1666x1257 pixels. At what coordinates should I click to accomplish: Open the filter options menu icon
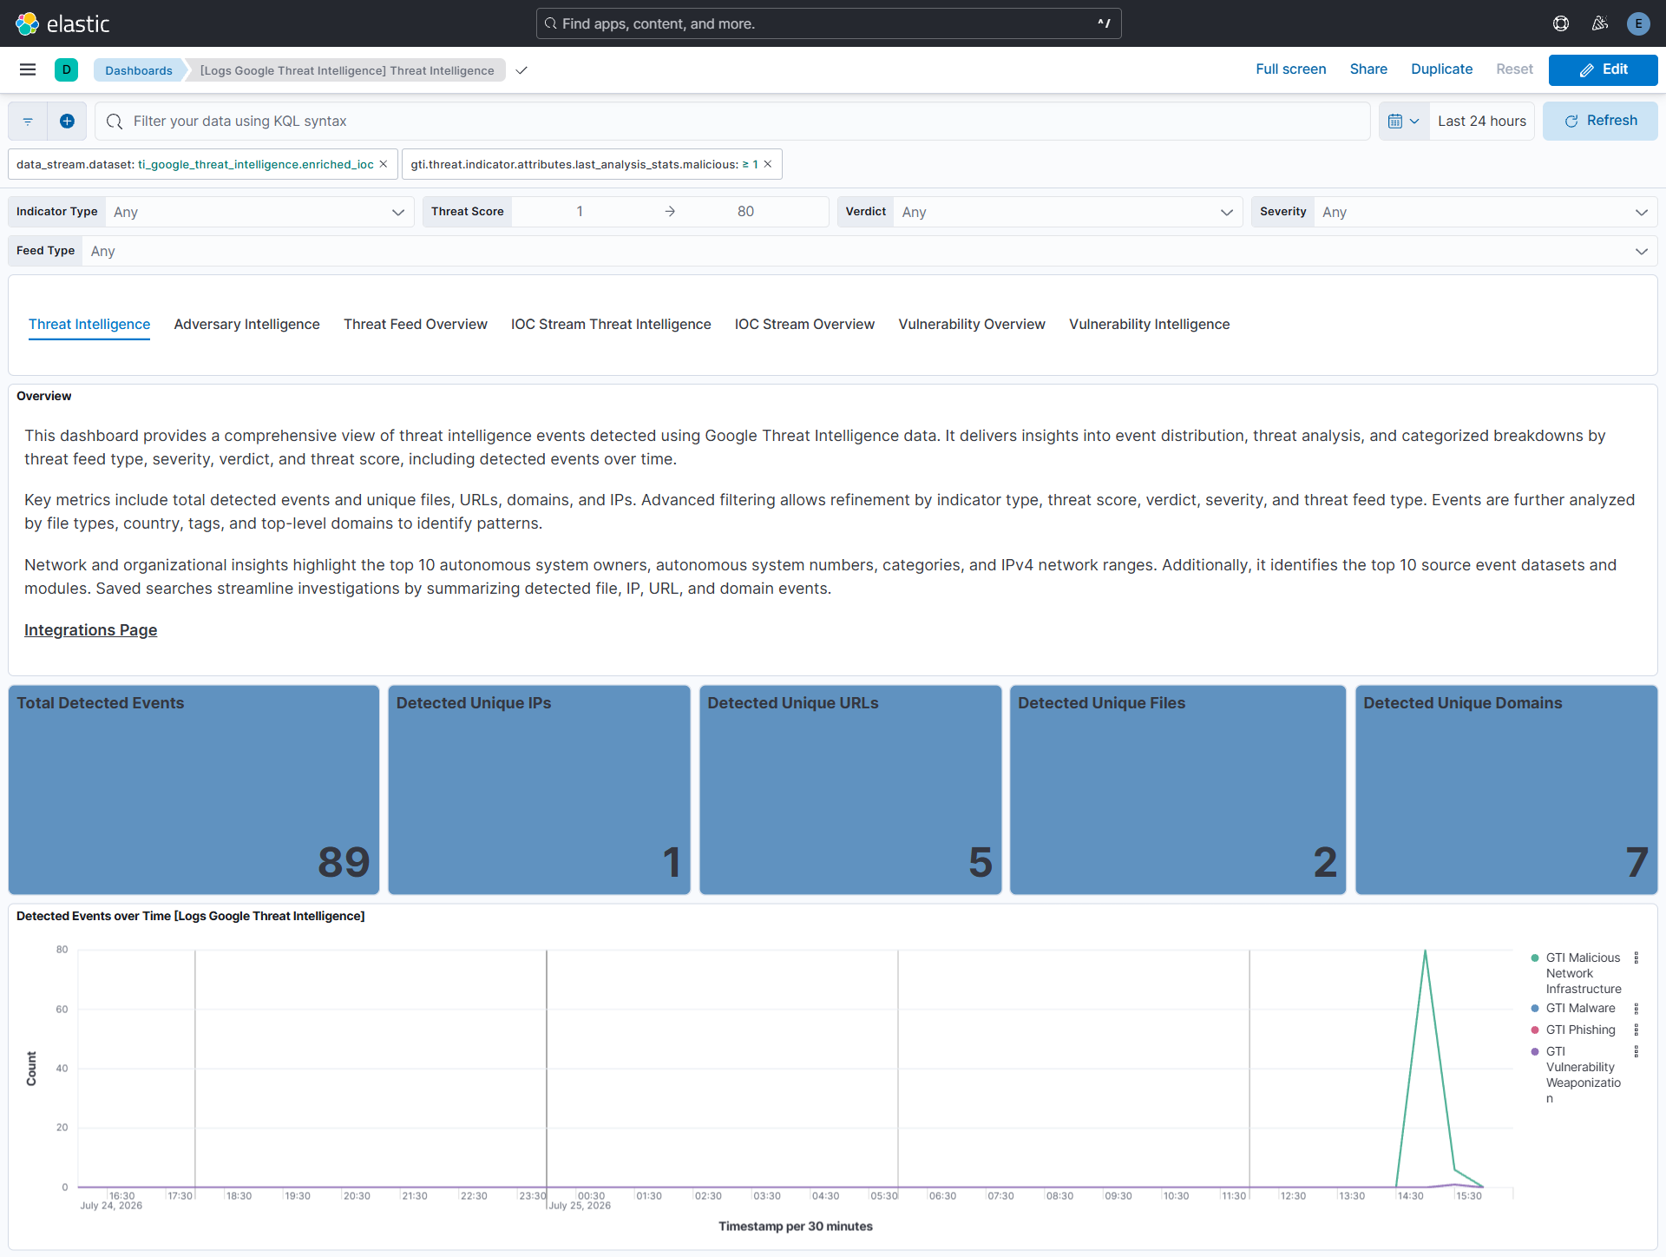[28, 121]
